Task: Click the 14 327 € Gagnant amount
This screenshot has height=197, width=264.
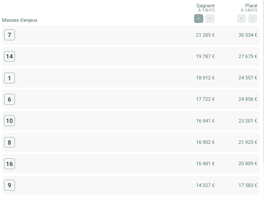Action: (x=205, y=185)
